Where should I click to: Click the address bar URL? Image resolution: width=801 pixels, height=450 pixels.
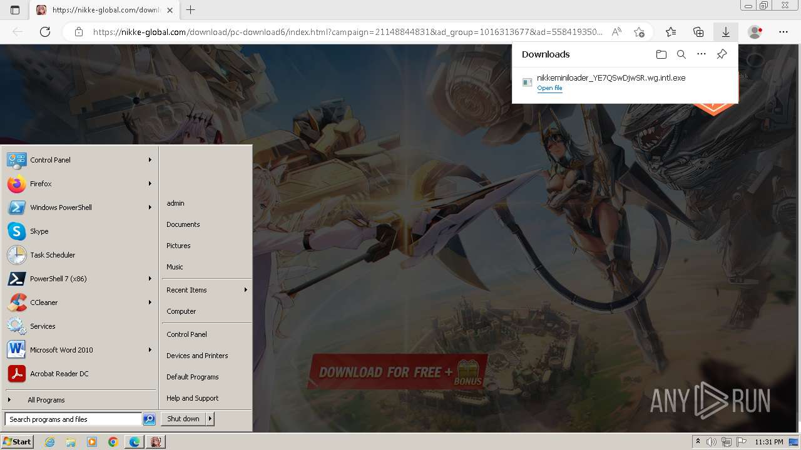click(x=348, y=32)
